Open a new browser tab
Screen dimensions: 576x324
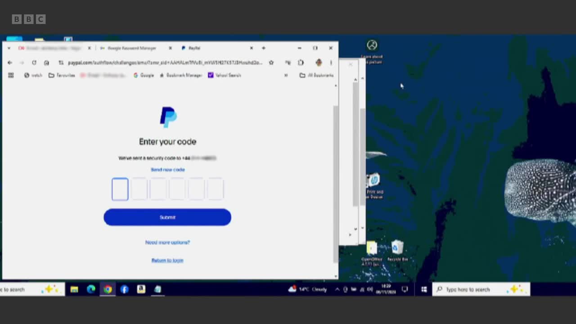point(264,48)
